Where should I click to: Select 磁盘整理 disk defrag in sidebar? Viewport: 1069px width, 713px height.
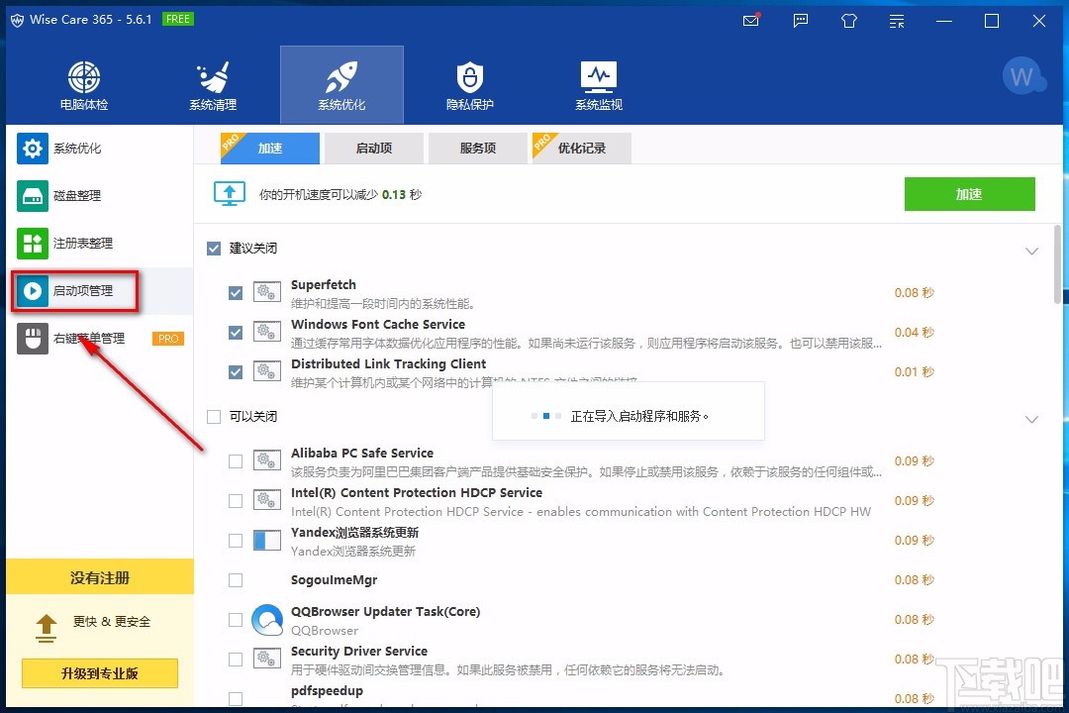100,196
